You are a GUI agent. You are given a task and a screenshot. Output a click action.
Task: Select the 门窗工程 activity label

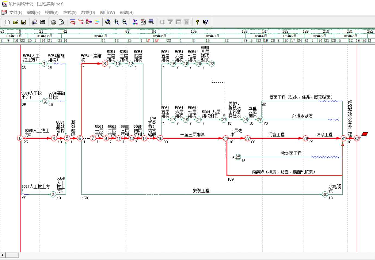(276, 134)
